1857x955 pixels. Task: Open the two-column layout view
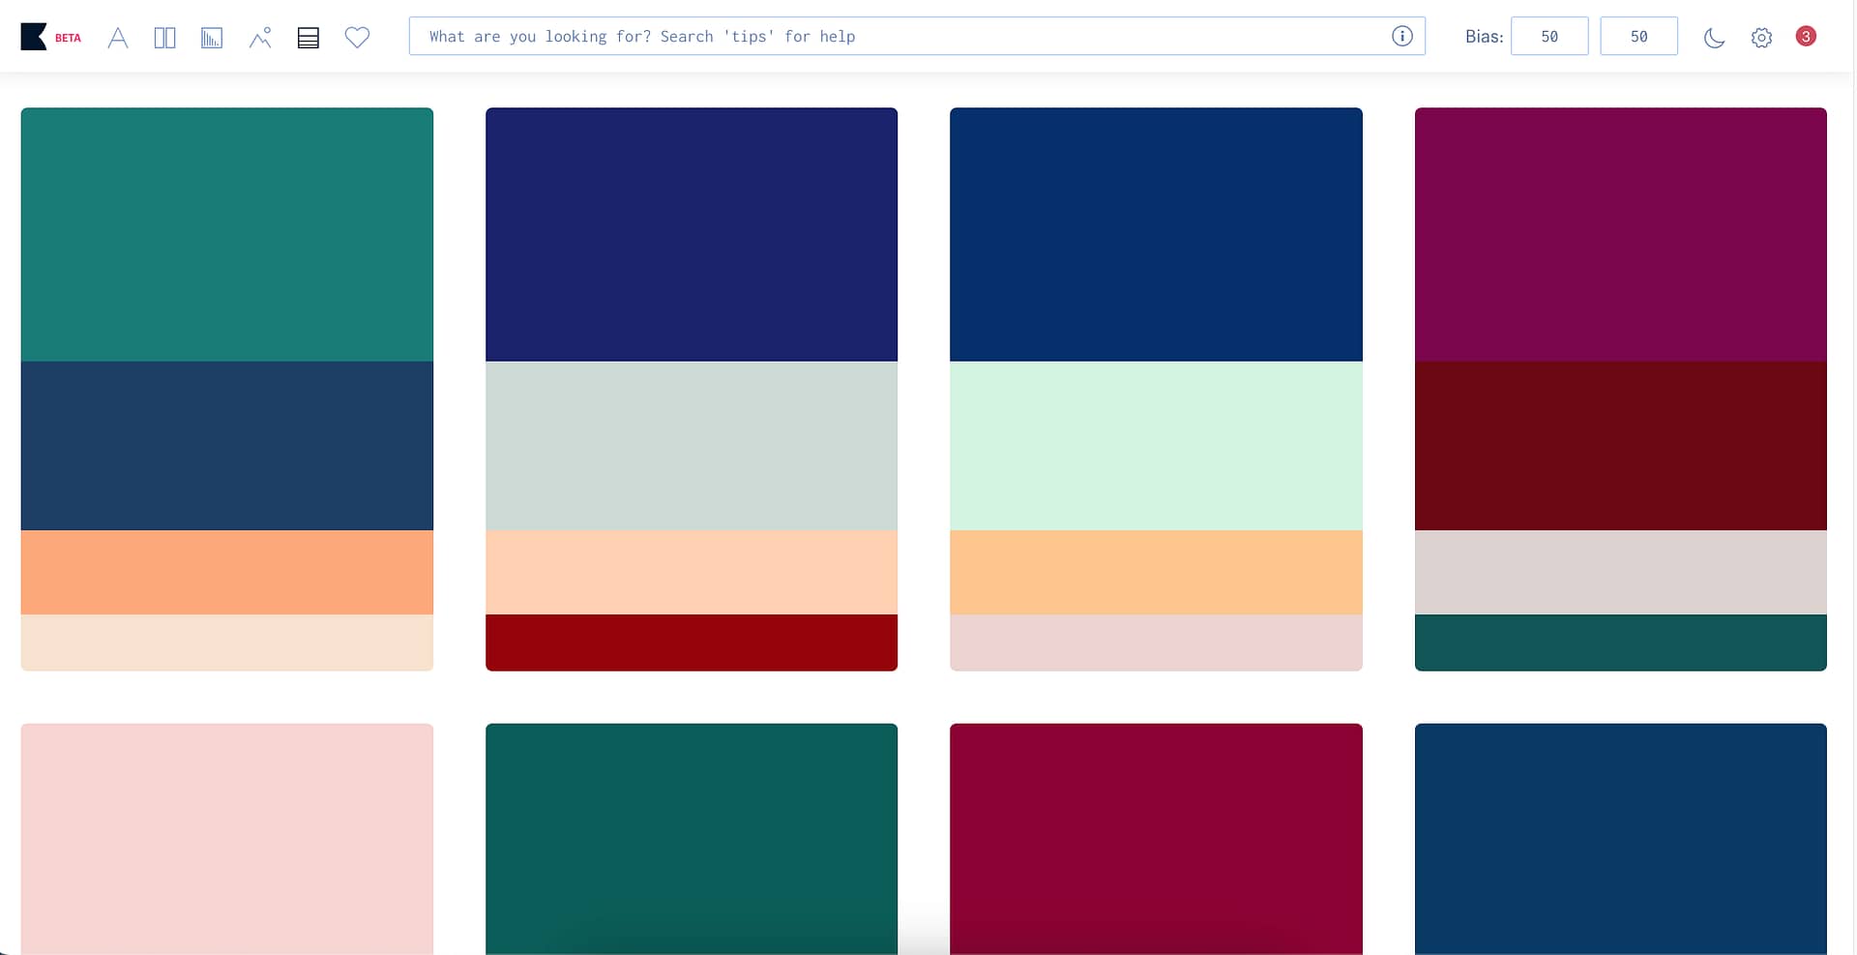[x=165, y=38]
